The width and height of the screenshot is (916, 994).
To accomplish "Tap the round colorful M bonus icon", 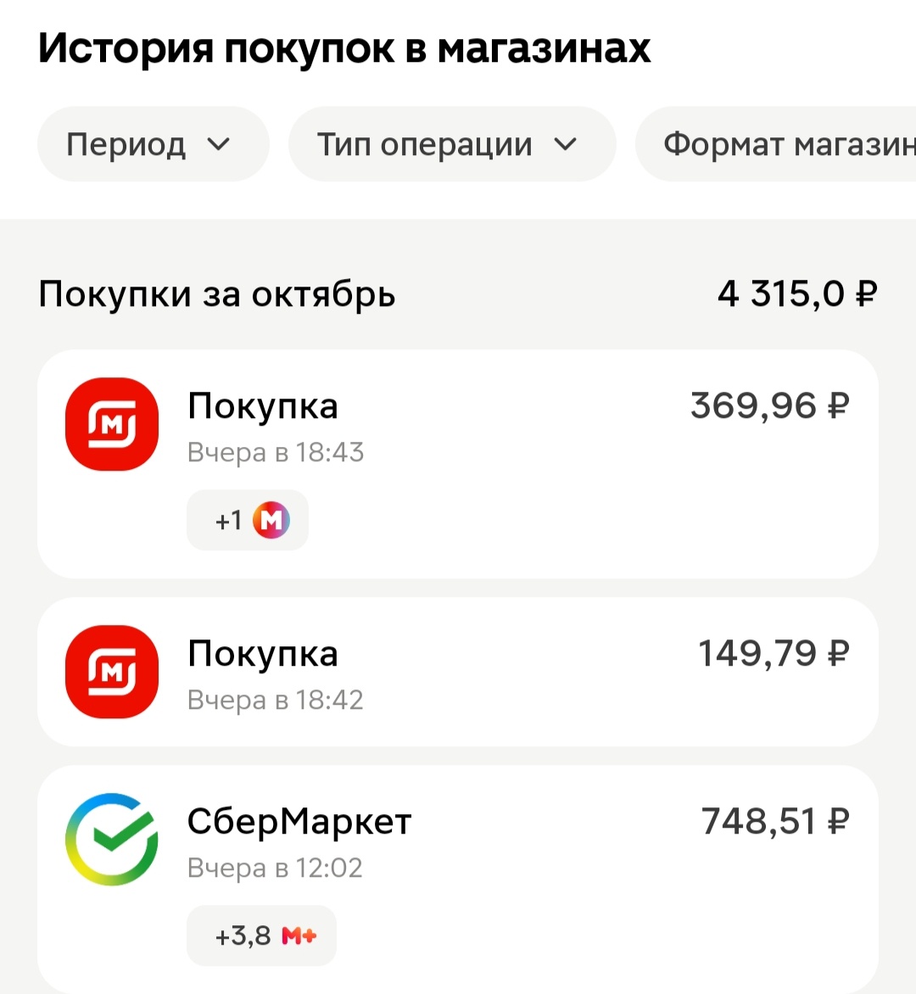I will click(271, 520).
